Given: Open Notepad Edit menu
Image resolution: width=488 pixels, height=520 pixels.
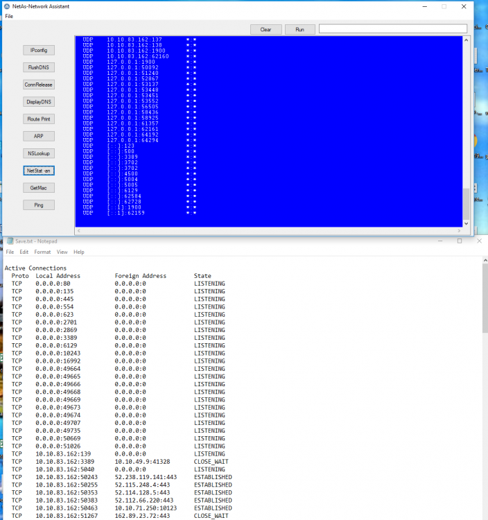Looking at the screenshot, I should (24, 252).
